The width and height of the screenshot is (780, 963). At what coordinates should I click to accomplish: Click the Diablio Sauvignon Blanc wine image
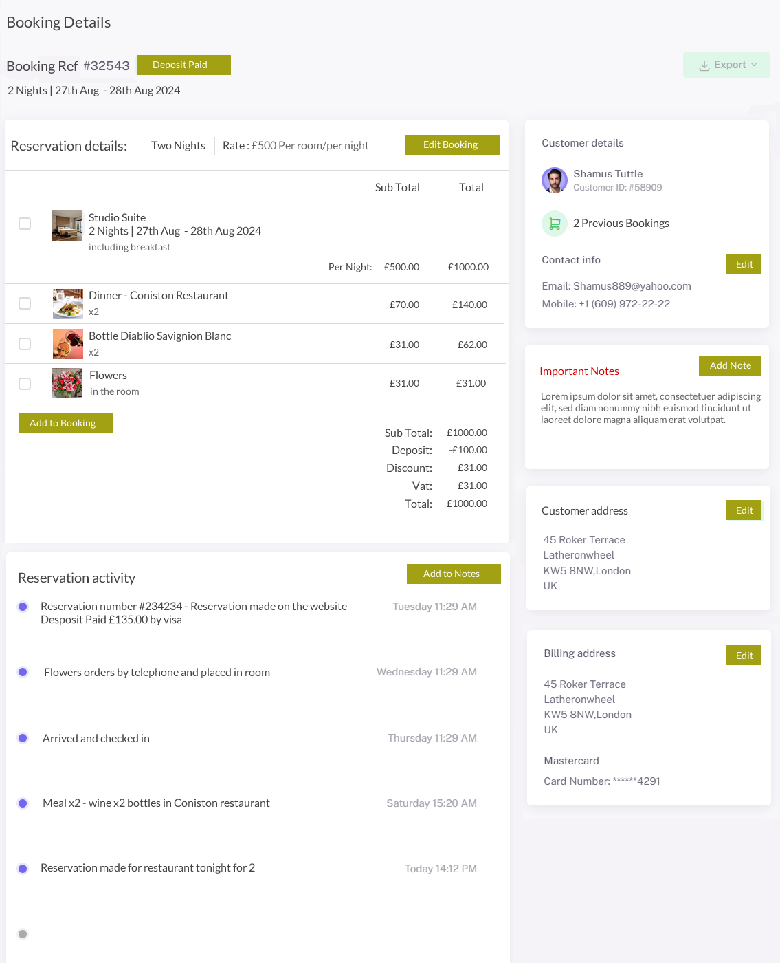click(68, 344)
